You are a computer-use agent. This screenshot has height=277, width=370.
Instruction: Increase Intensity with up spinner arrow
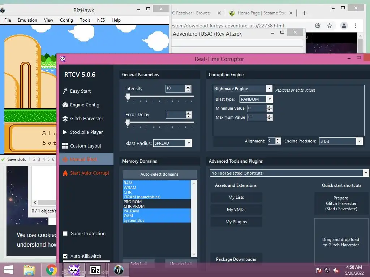point(188,87)
